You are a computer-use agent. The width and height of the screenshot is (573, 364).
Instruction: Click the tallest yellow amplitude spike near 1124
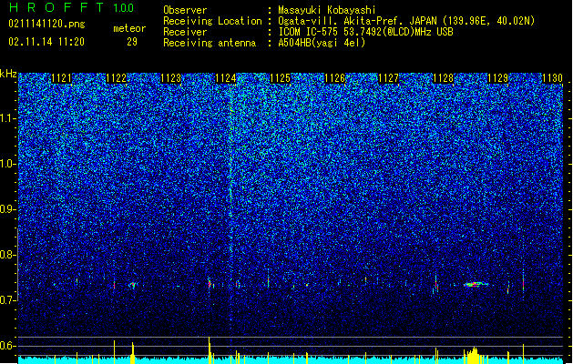210,350
